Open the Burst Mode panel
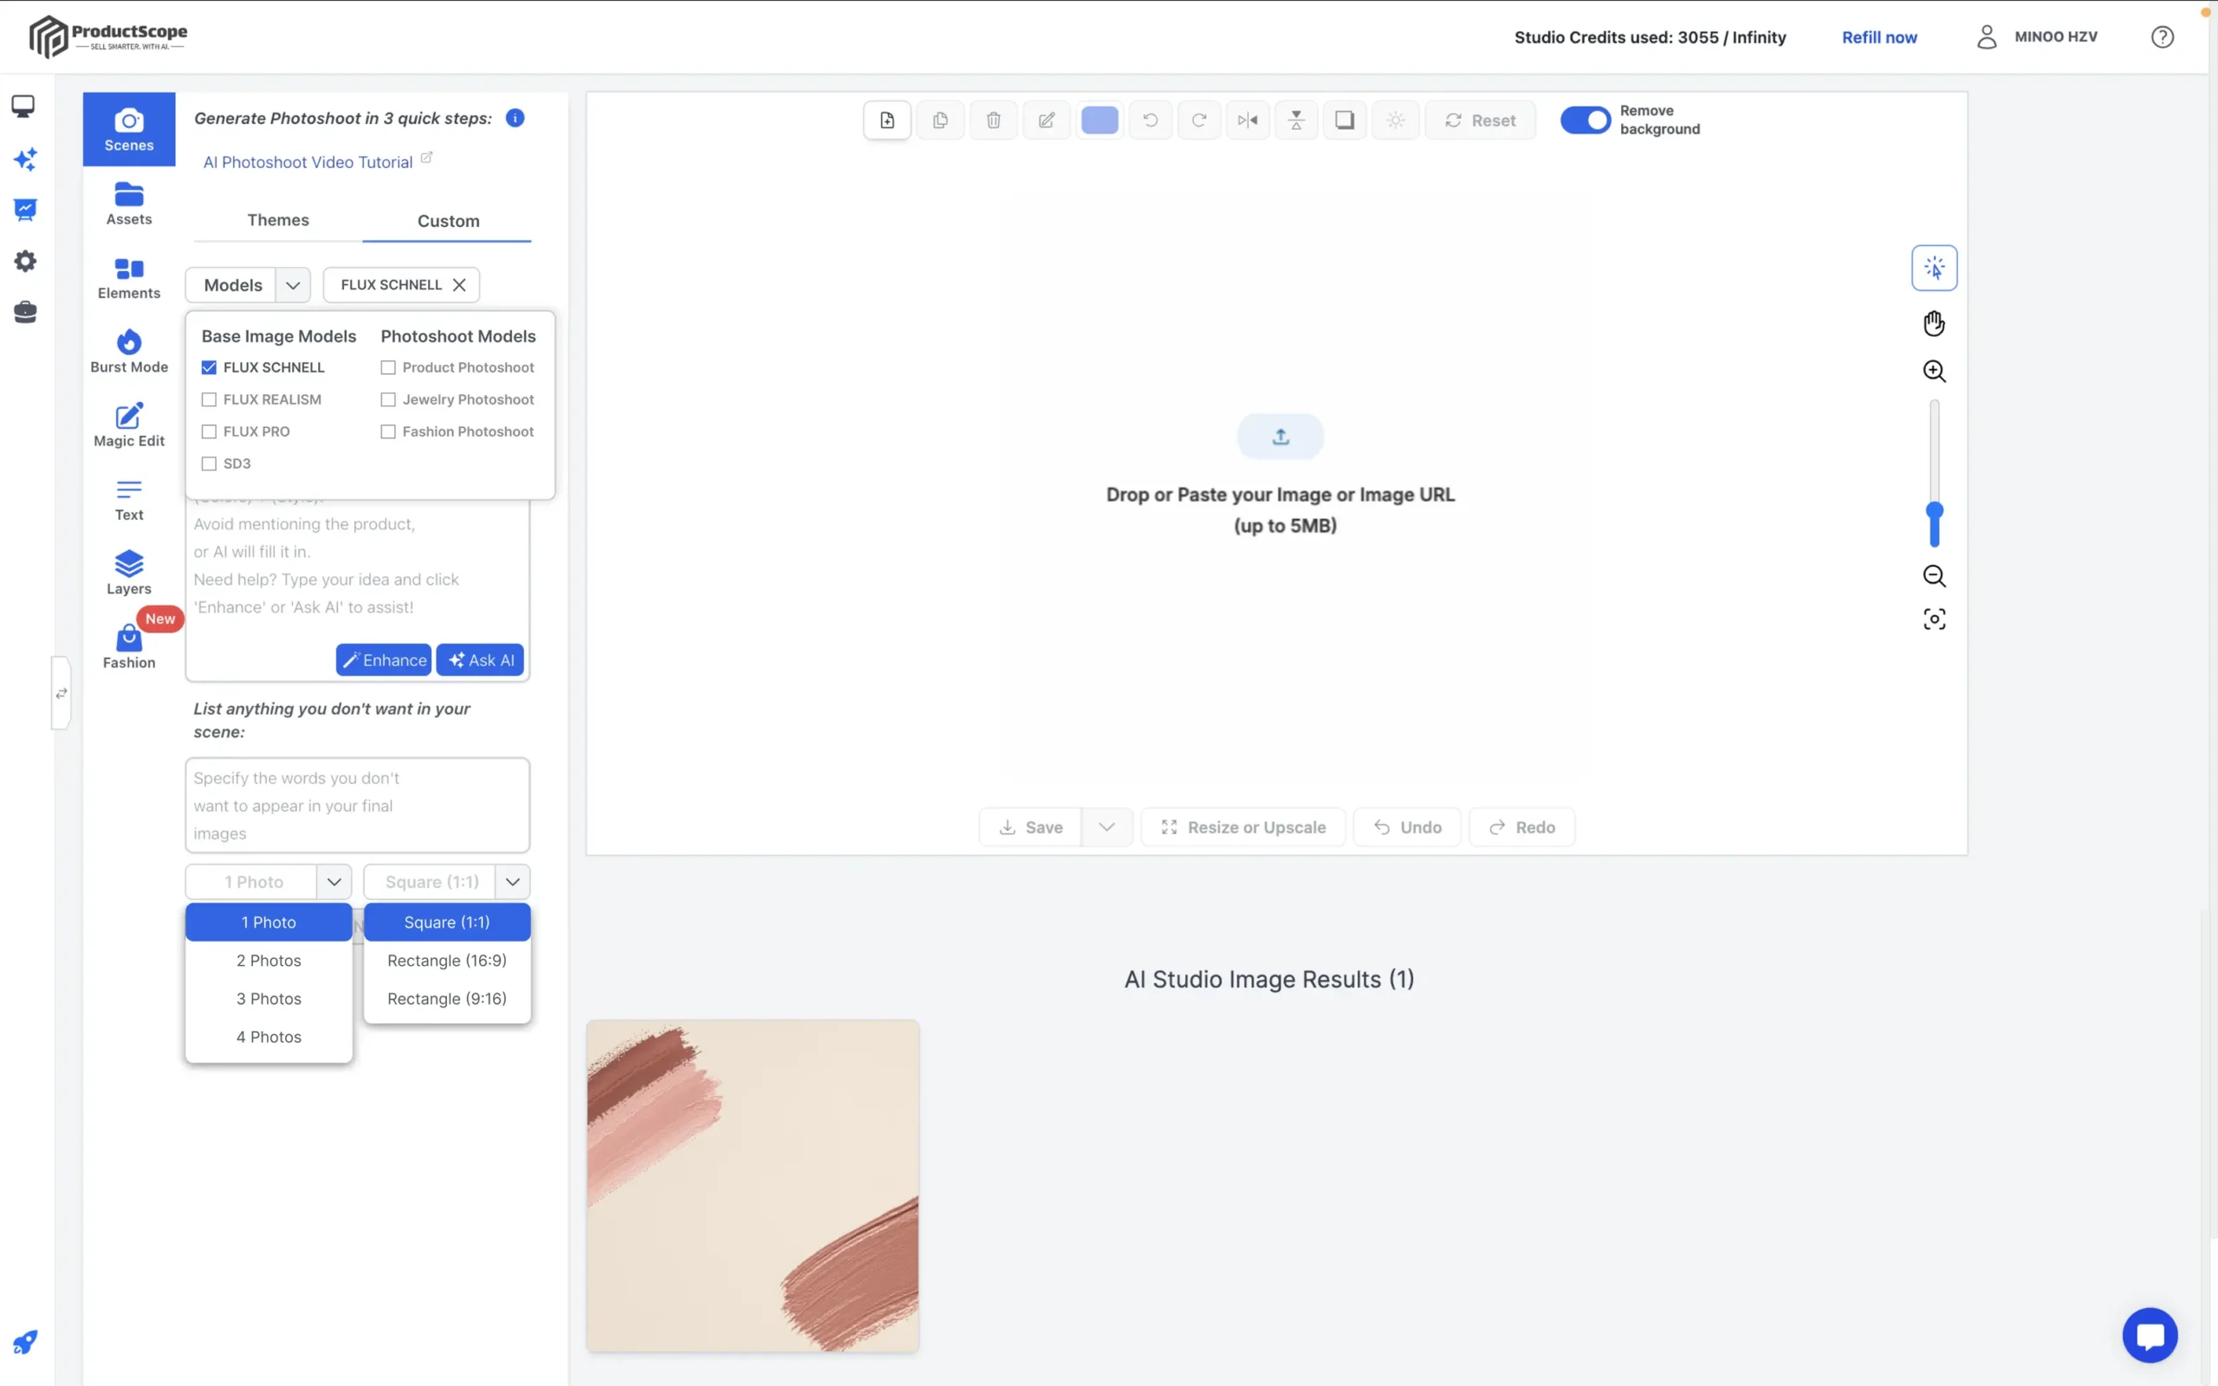 [128, 351]
